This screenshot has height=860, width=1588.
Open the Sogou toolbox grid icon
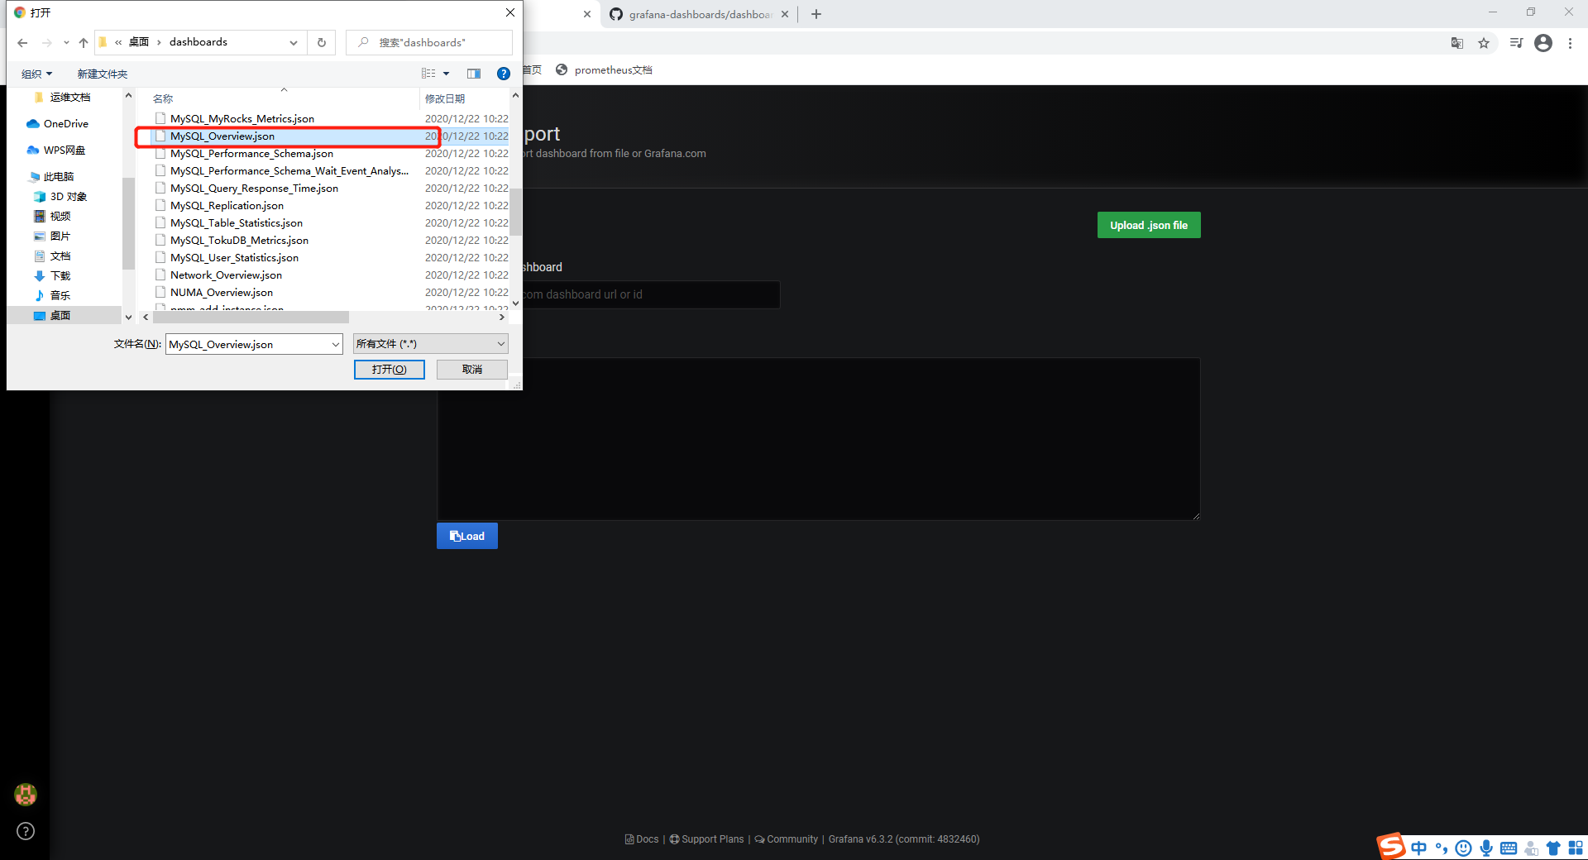[1575, 848]
